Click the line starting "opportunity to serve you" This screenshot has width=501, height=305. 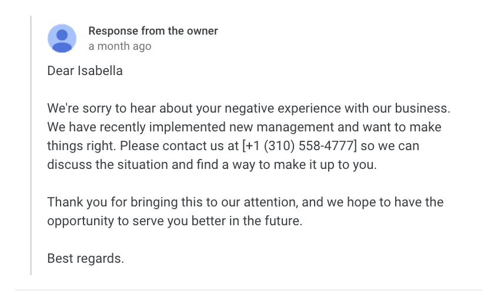click(175, 221)
